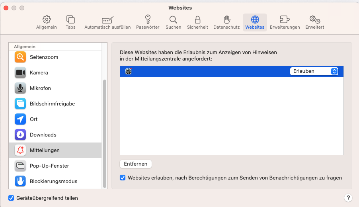Select Kamera in the sidebar
Image resolution: width=359 pixels, height=207 pixels.
(39, 73)
